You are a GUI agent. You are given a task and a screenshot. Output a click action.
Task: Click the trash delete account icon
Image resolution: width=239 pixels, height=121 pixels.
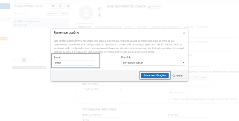(99, 15)
